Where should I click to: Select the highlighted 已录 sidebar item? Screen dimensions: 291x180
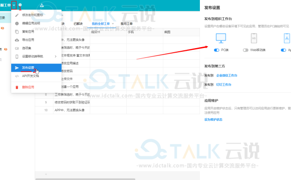tap(6, 18)
